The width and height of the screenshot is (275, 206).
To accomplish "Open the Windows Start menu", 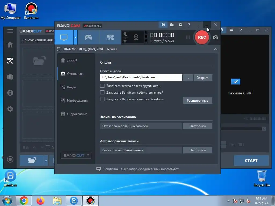I will (7, 201).
